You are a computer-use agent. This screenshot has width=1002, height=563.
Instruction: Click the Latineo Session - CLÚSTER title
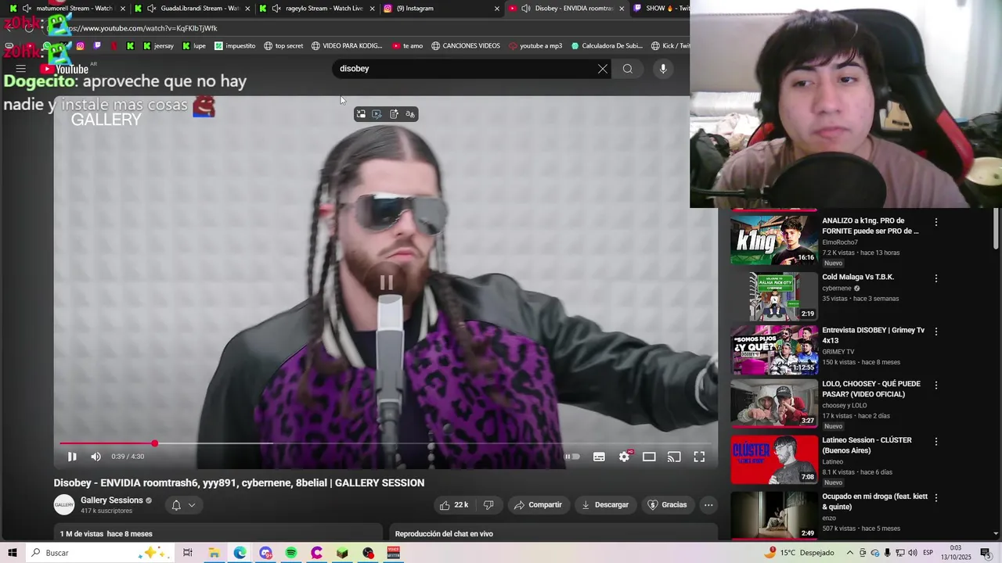[867, 445]
